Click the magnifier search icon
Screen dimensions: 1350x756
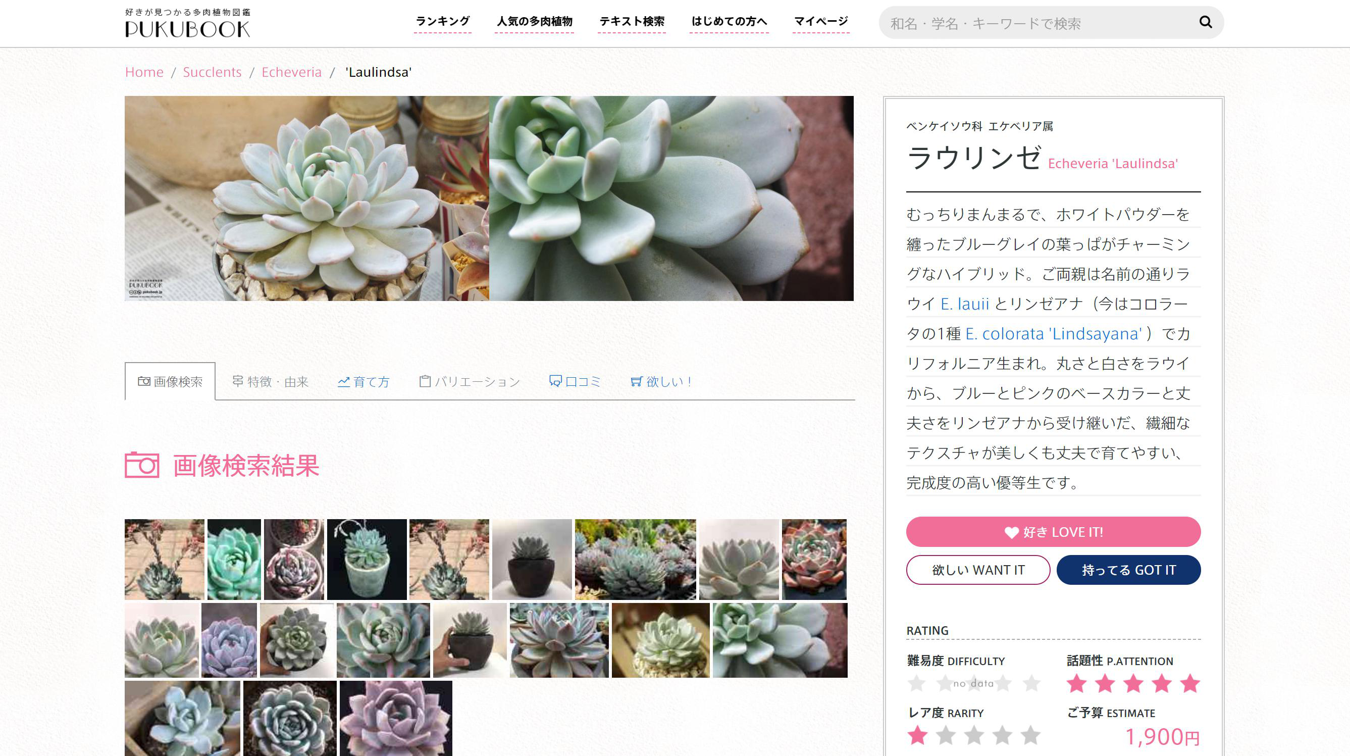click(x=1206, y=23)
